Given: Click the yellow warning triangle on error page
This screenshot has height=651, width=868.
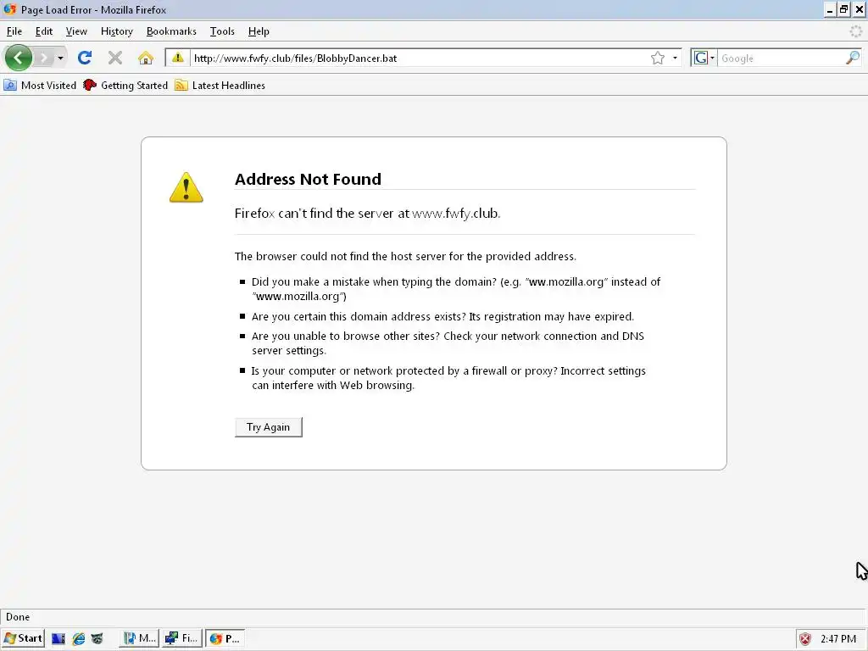Looking at the screenshot, I should [x=186, y=187].
